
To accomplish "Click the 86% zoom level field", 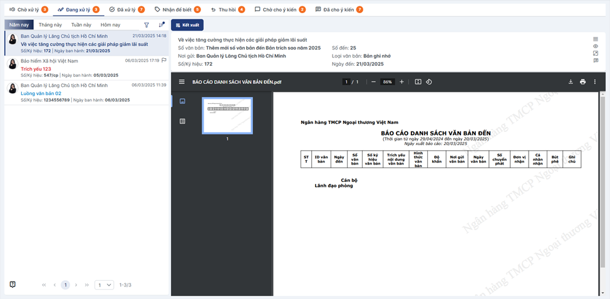I will pos(388,82).
